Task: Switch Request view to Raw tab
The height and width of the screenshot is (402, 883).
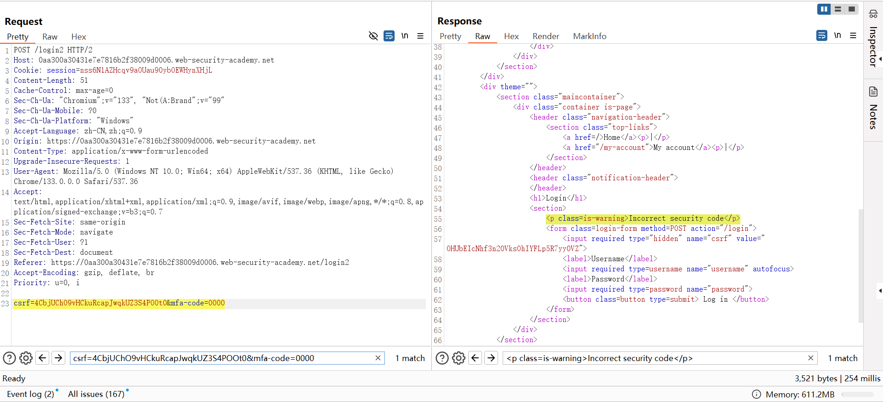Action: 50,37
